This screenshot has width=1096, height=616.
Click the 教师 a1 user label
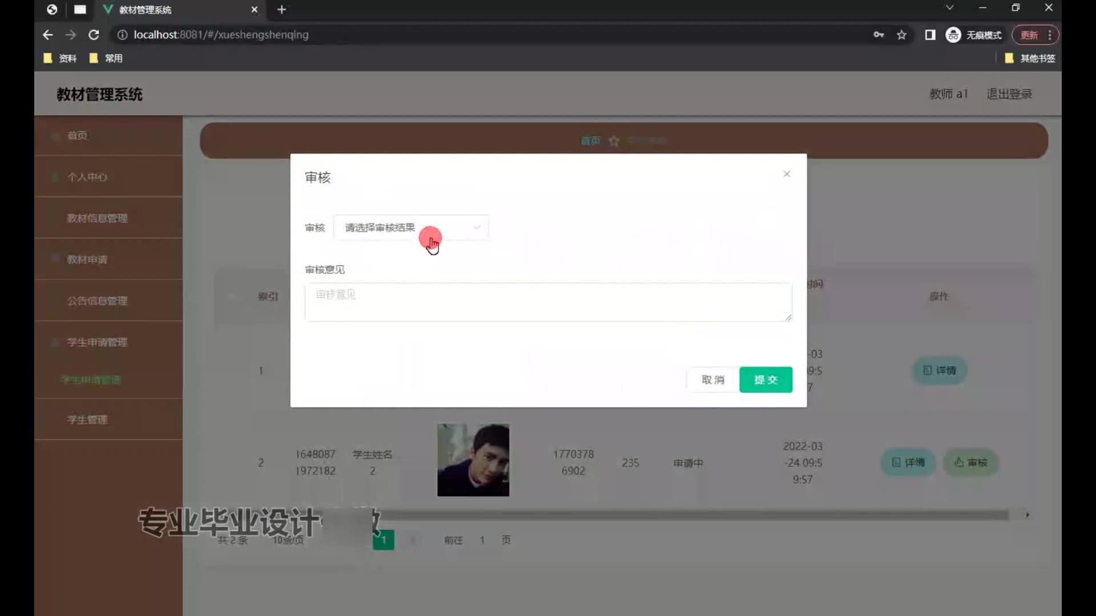(x=949, y=94)
